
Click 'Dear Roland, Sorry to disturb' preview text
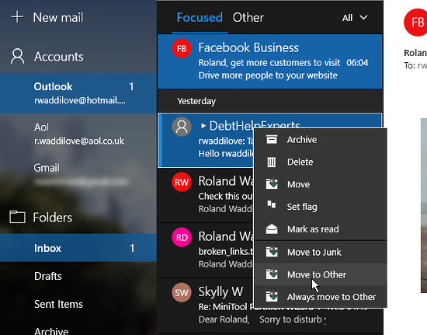(x=262, y=319)
